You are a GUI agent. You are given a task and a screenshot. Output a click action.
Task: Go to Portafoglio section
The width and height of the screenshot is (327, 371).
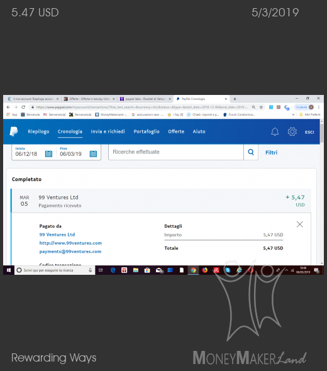tap(147, 131)
